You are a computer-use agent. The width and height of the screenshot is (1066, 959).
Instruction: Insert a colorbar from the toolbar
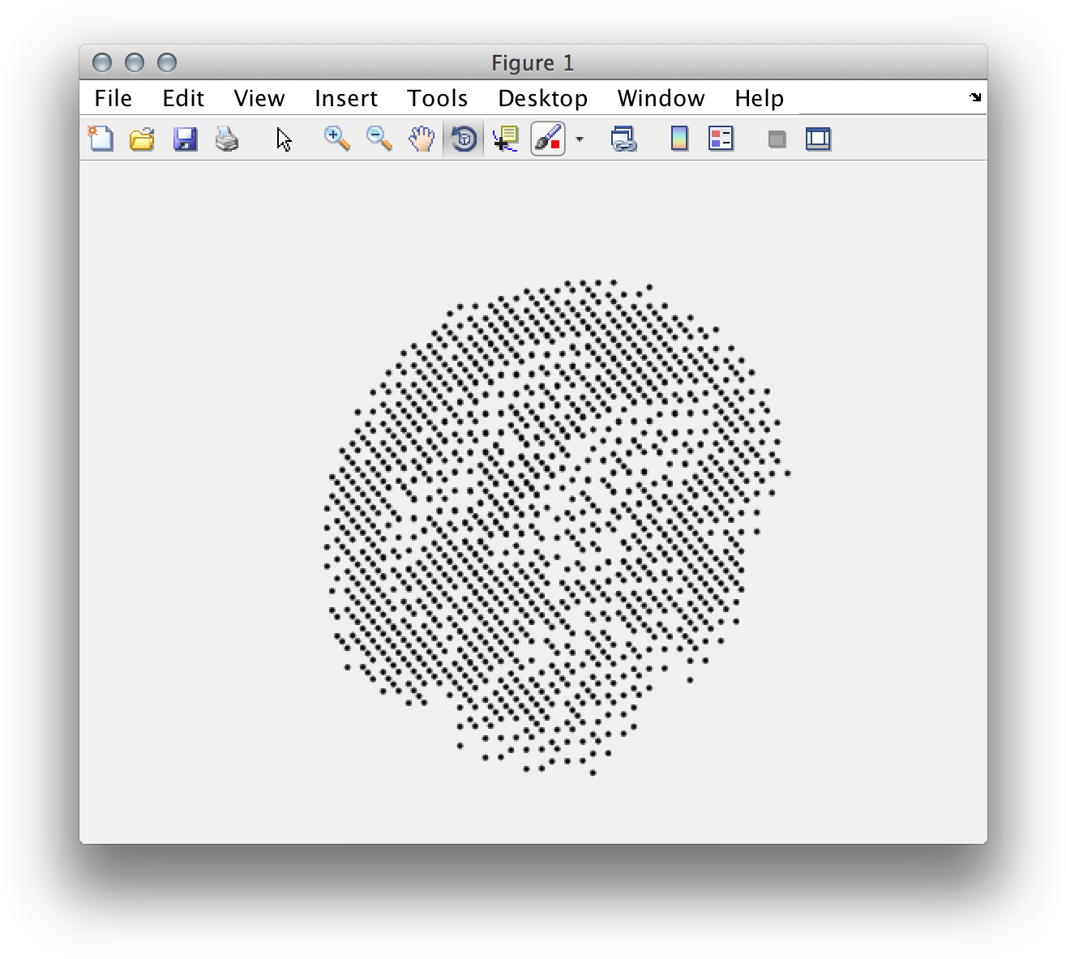click(679, 139)
